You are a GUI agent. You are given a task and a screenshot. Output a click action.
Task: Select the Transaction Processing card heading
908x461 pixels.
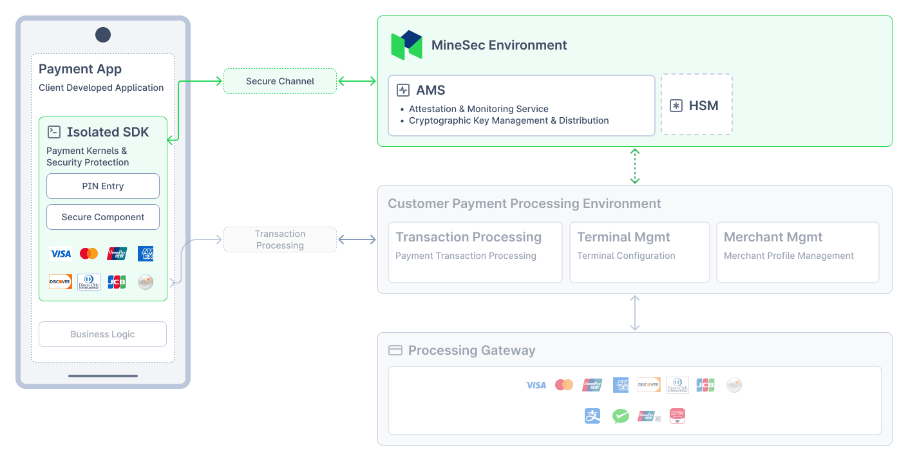click(469, 237)
